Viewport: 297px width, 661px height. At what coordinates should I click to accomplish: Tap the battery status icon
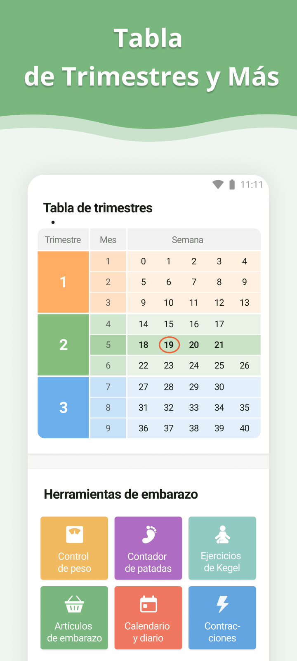232,185
